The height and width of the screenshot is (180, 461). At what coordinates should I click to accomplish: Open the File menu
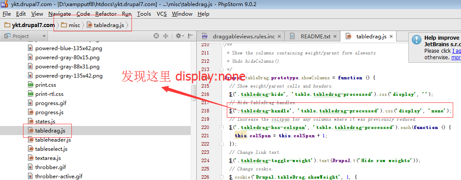coord(7,14)
